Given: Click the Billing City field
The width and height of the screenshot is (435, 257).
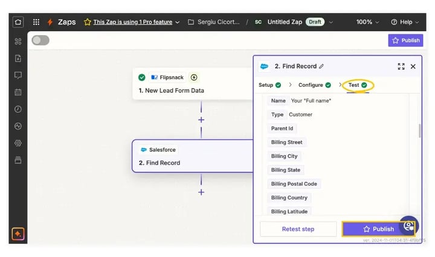Looking at the screenshot, I should point(284,156).
